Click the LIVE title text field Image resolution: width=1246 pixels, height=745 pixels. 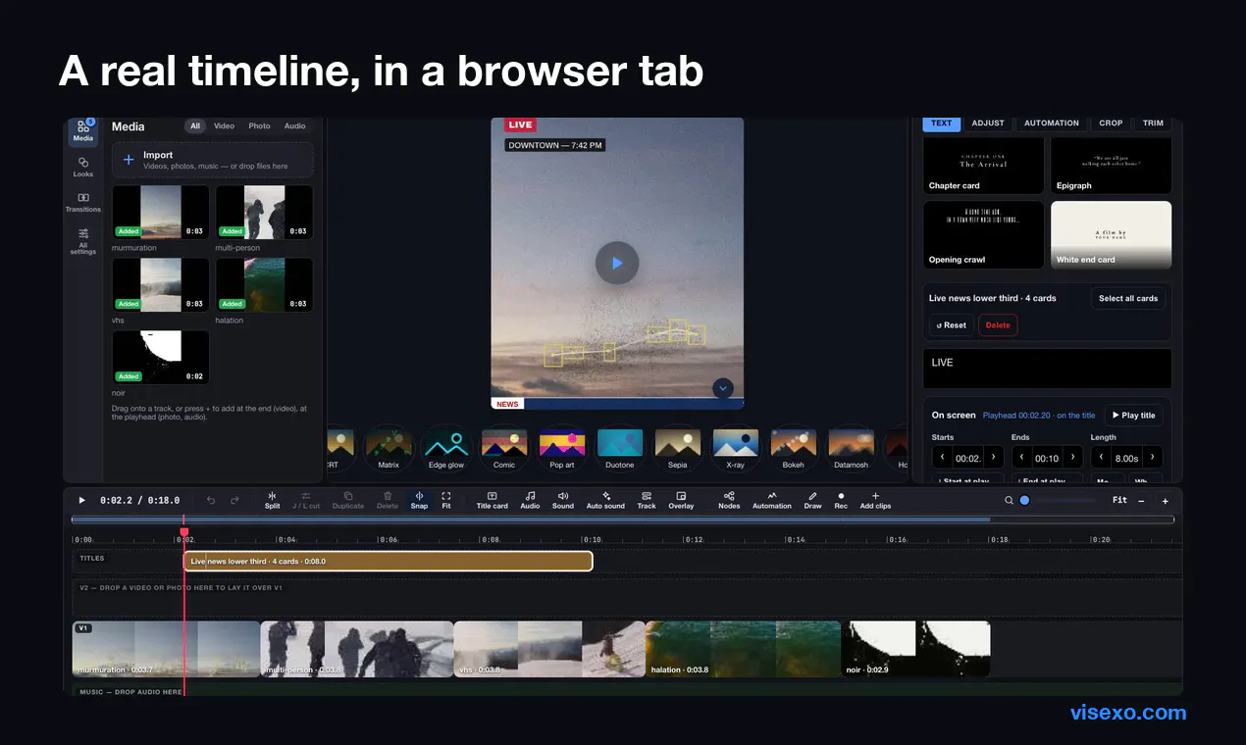[x=1047, y=369]
